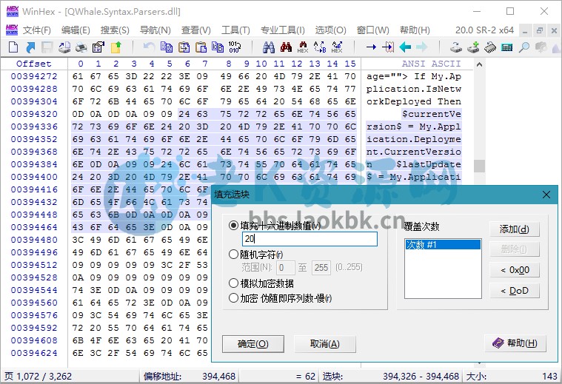Click the Back teal arrow icon

point(405,47)
